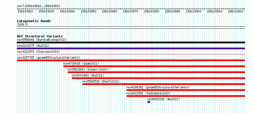The image size is (253, 113).
Task: Click red bar under nsv6422591
Action: tap(186, 96)
